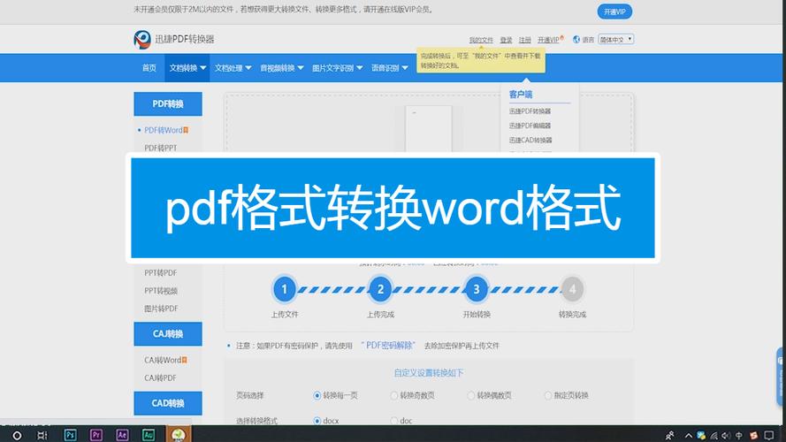Select the CAD转换 sidebar header
Image resolution: width=786 pixels, height=442 pixels.
(168, 403)
